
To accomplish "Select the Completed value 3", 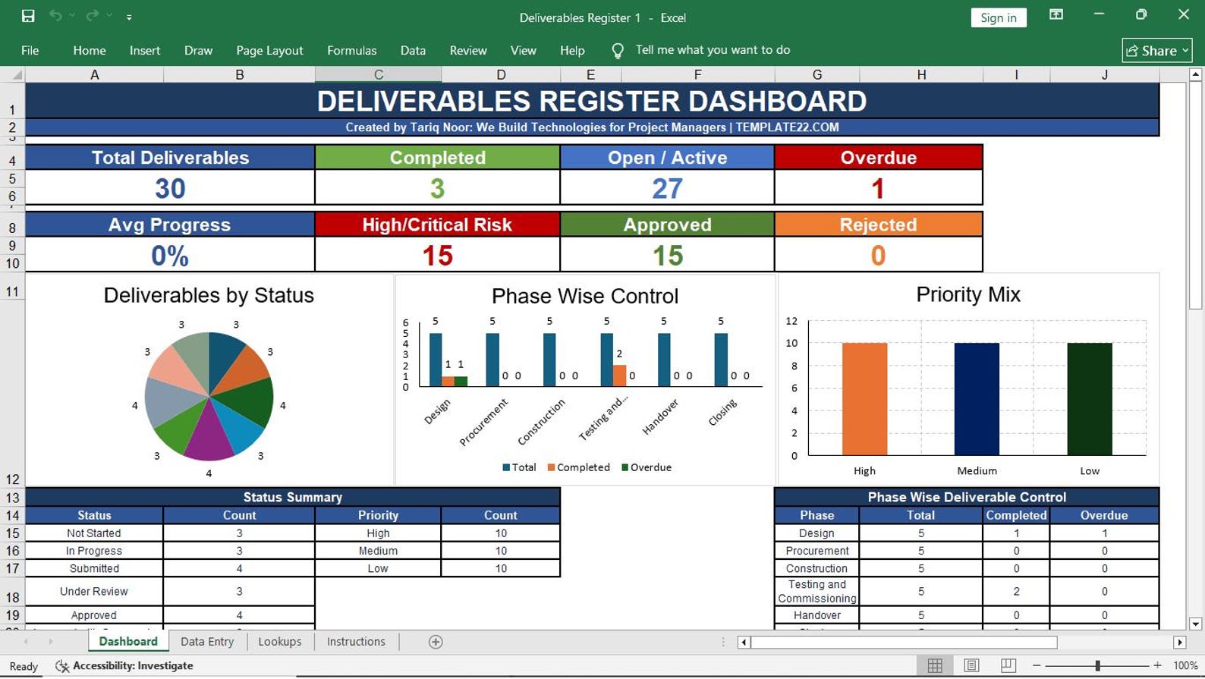I will (x=437, y=187).
